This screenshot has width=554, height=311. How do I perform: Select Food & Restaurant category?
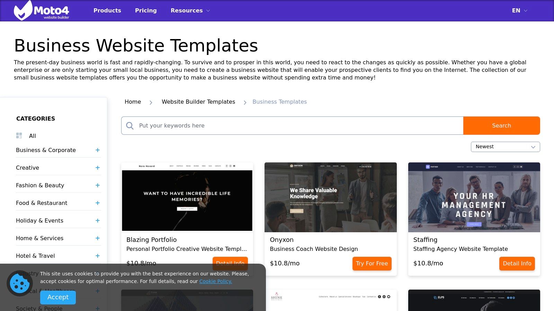coord(42,203)
